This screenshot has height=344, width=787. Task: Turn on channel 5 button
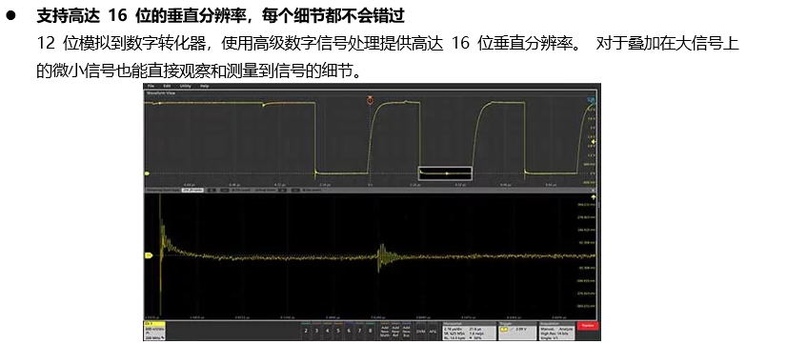point(338,331)
